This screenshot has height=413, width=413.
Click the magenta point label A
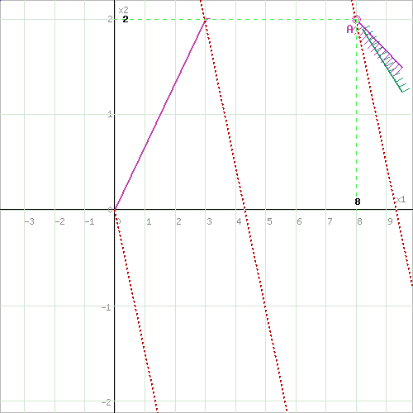tap(349, 29)
